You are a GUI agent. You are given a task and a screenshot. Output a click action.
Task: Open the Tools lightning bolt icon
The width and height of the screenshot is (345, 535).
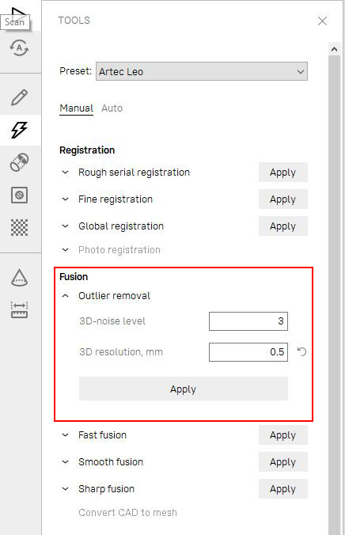point(19,130)
